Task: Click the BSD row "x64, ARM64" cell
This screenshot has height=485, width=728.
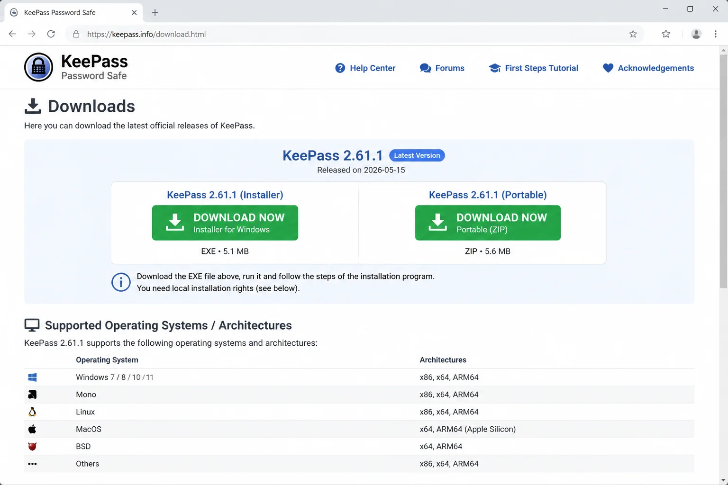Action: [x=441, y=447]
